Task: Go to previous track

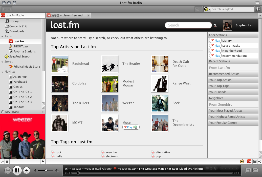Action: (x=8, y=170)
